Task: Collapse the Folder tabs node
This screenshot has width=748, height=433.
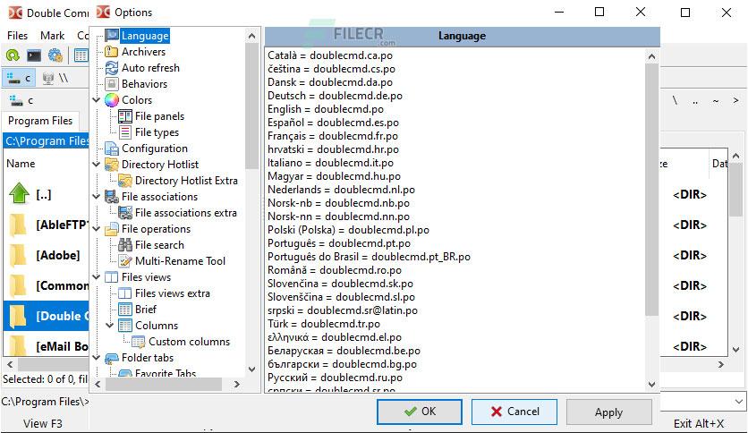Action: point(97,358)
